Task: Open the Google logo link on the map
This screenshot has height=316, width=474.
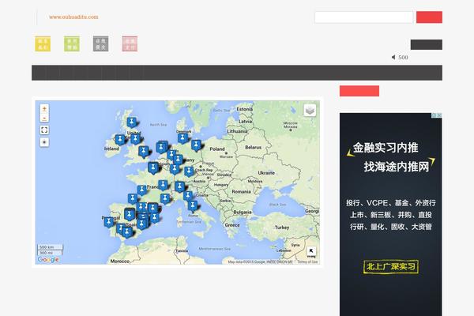Action: (48, 259)
